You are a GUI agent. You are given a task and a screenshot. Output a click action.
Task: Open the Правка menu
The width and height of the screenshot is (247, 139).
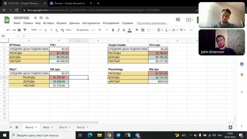coord(28,23)
